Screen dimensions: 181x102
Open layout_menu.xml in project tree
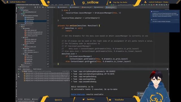(x=30, y=47)
